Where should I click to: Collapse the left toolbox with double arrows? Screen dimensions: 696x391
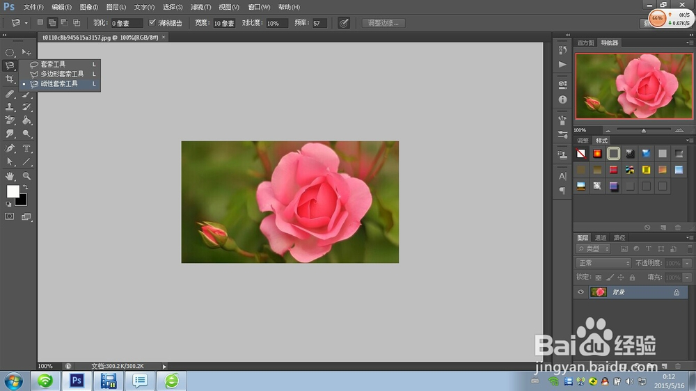(x=4, y=35)
